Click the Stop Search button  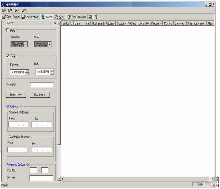(40, 94)
